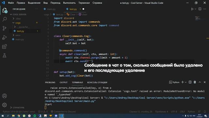Change encoding via UTF-8 status item

174,111
